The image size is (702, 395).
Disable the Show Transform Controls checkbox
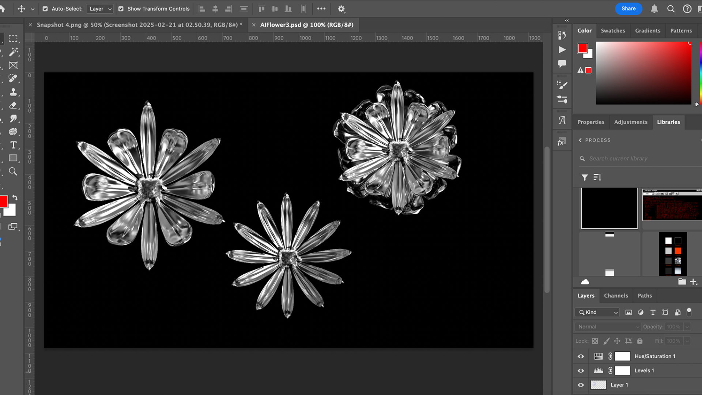click(x=121, y=8)
